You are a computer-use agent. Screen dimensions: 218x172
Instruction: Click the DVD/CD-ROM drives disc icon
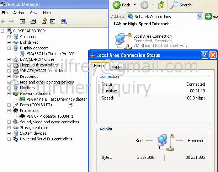pos(16,59)
